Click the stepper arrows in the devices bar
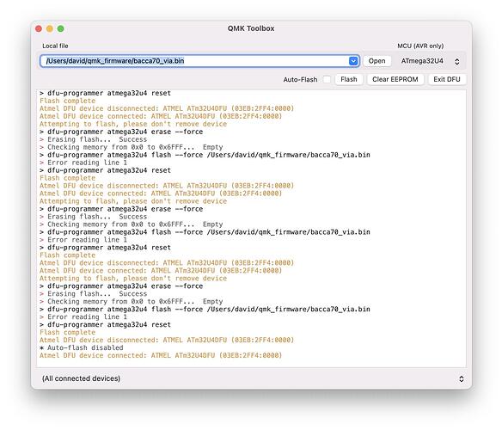This screenshot has width=502, height=430. (x=461, y=378)
